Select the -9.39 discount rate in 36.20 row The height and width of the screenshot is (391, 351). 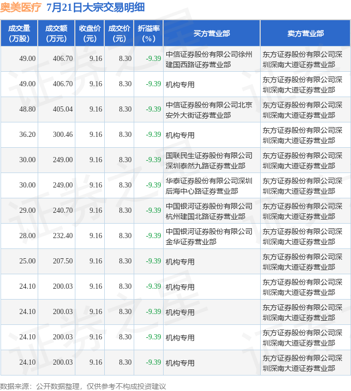pyautogui.click(x=153, y=135)
